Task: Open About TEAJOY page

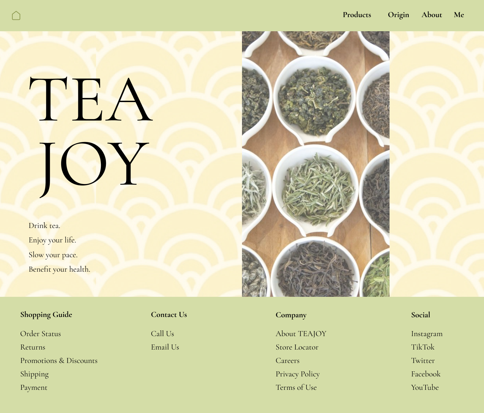Action: click(301, 334)
